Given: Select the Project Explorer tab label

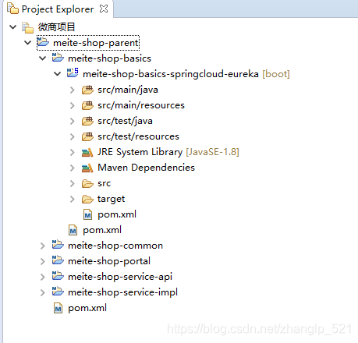Looking at the screenshot, I should 58,9.
